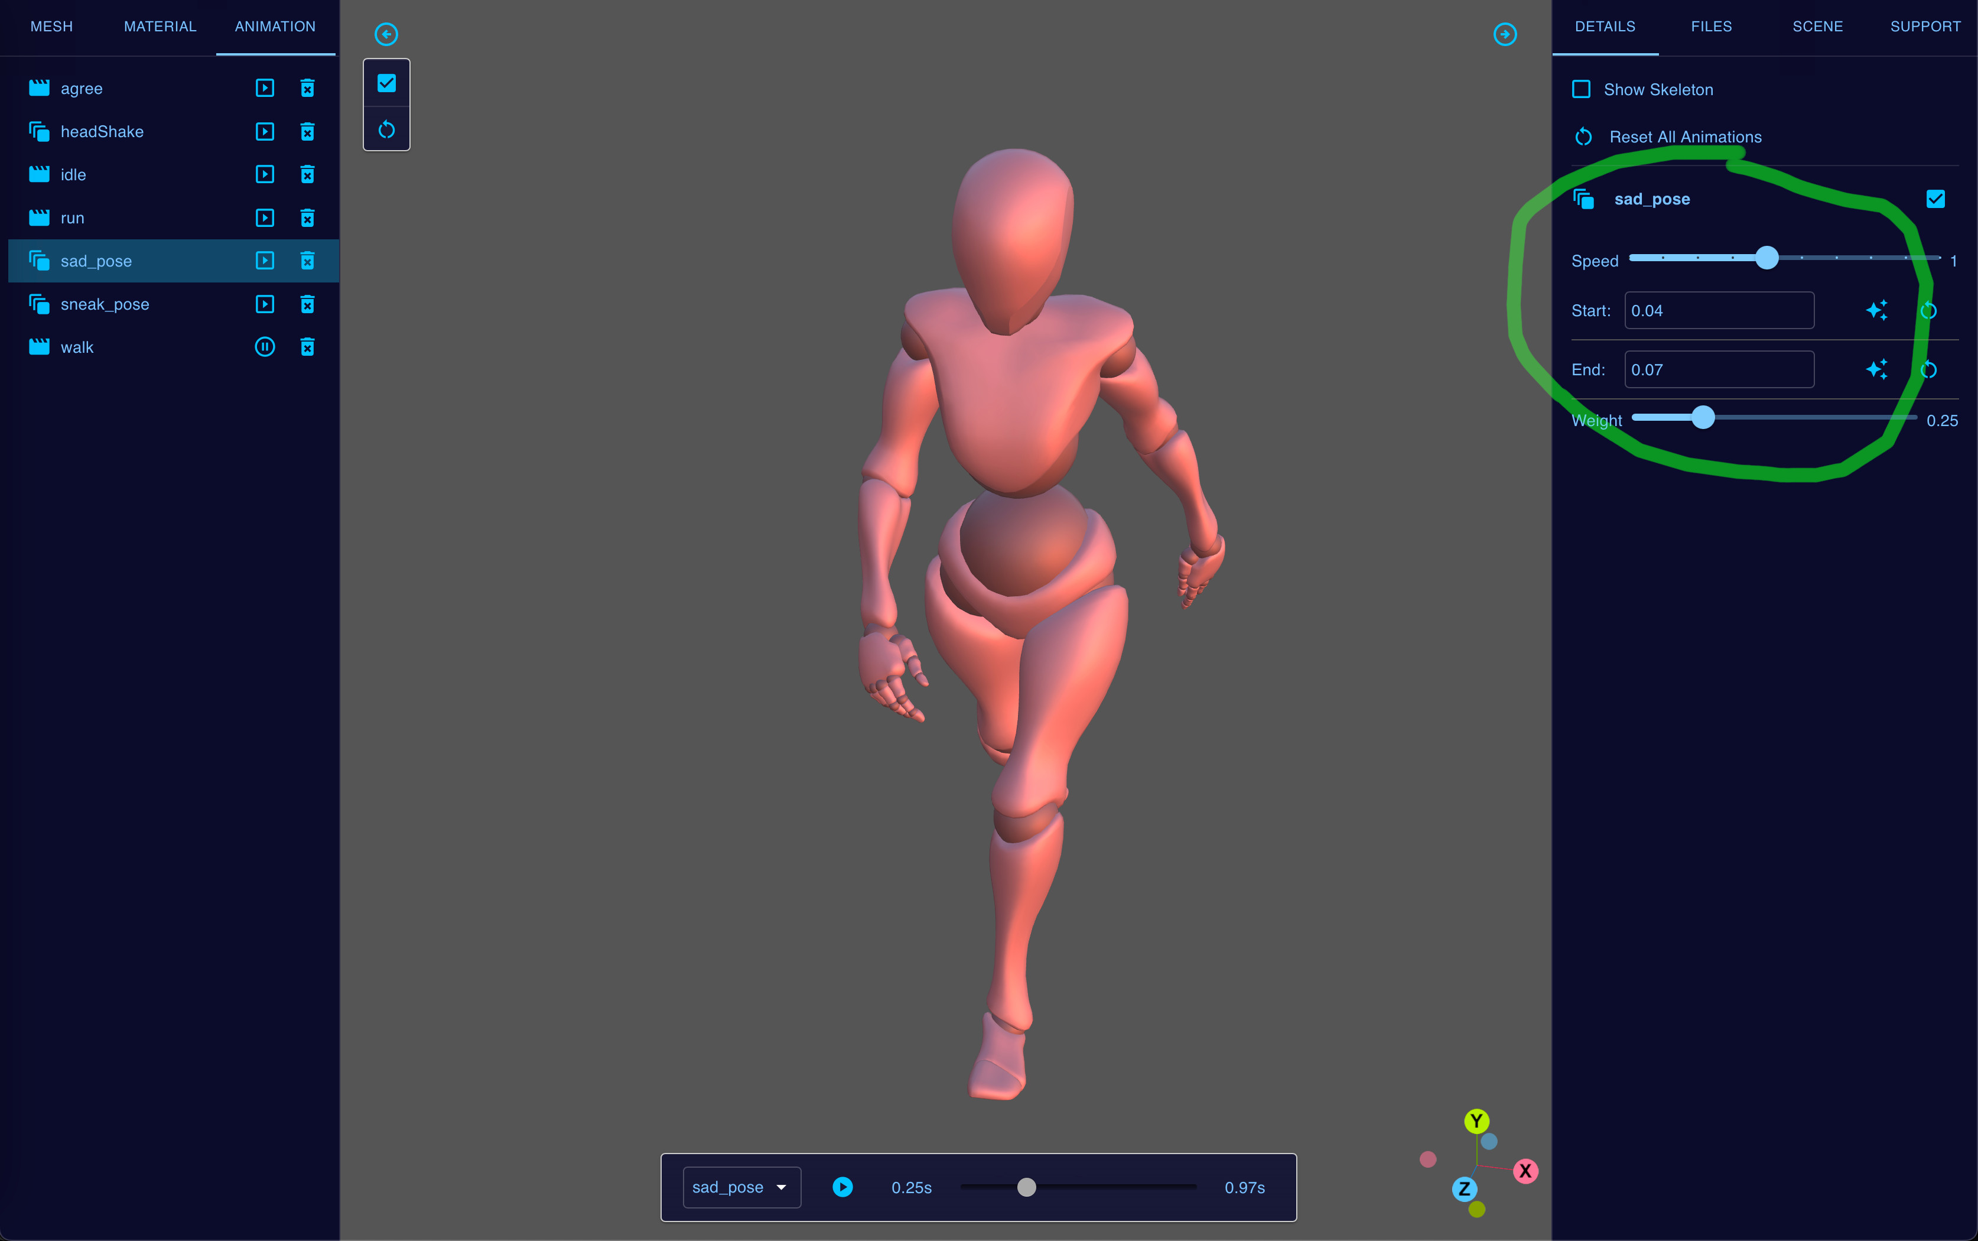Delete the sneak_pose animation

[x=307, y=304]
